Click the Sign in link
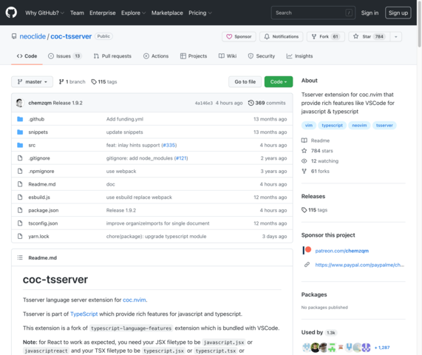This screenshot has width=422, height=355. (x=370, y=13)
